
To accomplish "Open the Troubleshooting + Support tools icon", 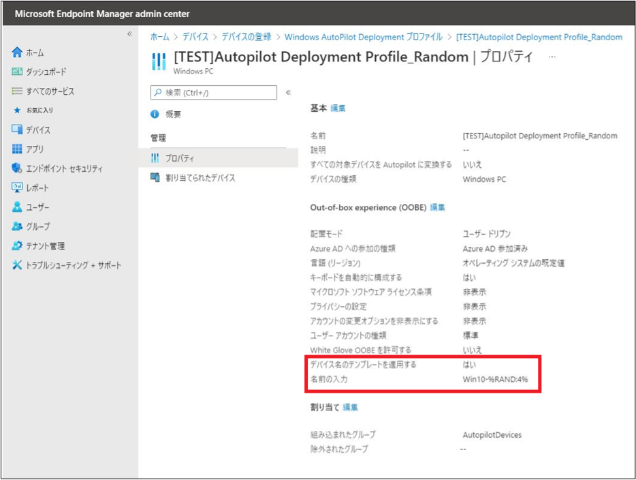I will 17,265.
